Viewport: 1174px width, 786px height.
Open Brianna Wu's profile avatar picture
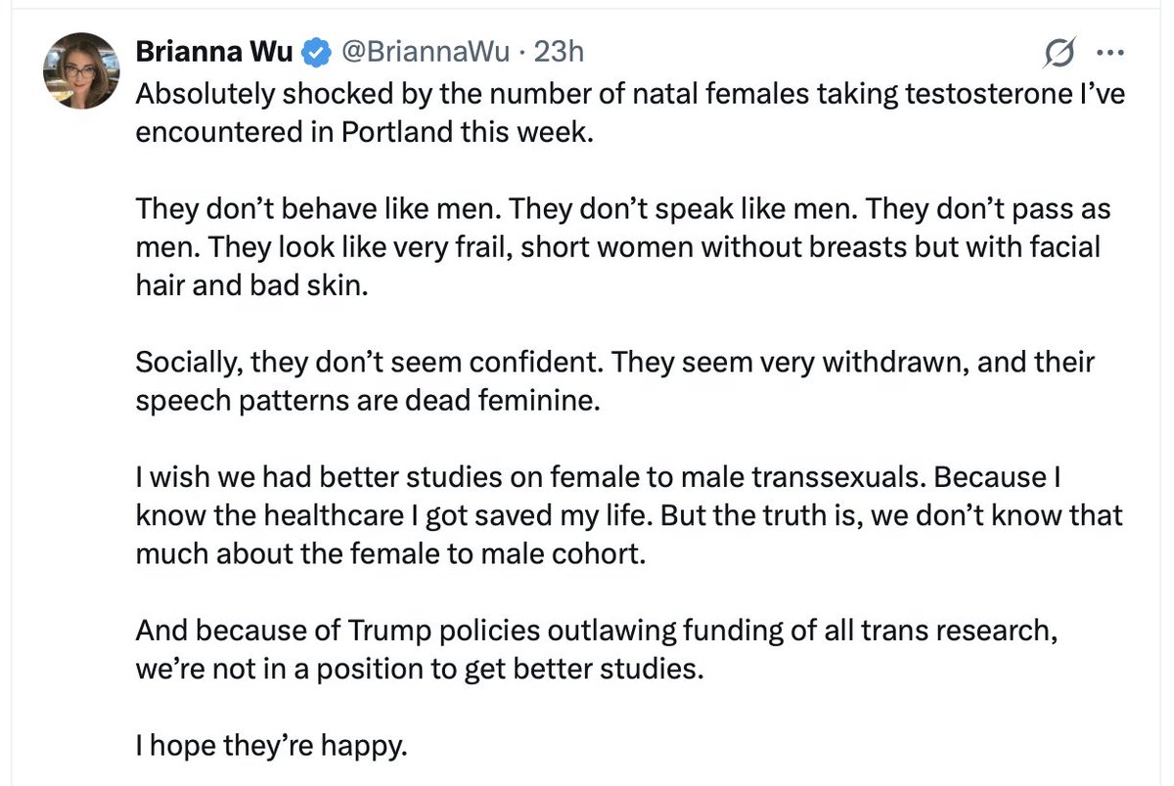(x=80, y=70)
